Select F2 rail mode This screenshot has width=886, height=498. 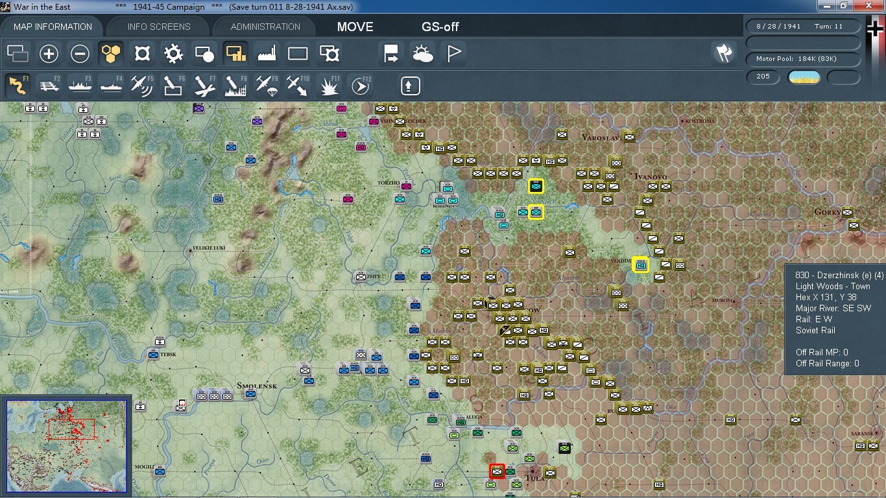49,86
